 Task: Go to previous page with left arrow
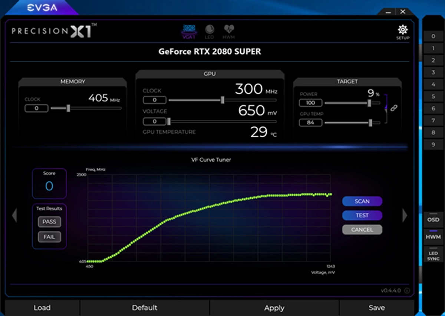point(14,215)
